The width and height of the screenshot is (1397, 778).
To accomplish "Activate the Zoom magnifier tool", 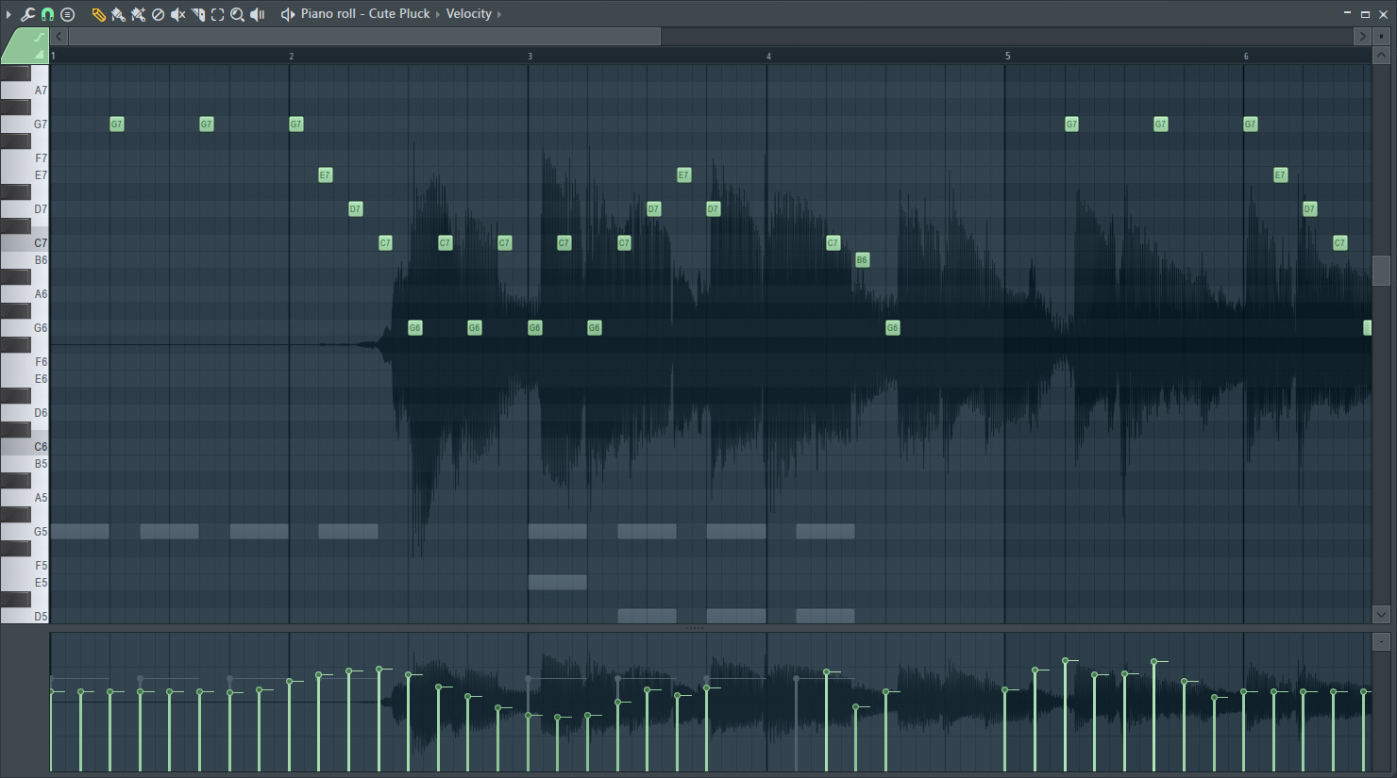I will tap(238, 14).
